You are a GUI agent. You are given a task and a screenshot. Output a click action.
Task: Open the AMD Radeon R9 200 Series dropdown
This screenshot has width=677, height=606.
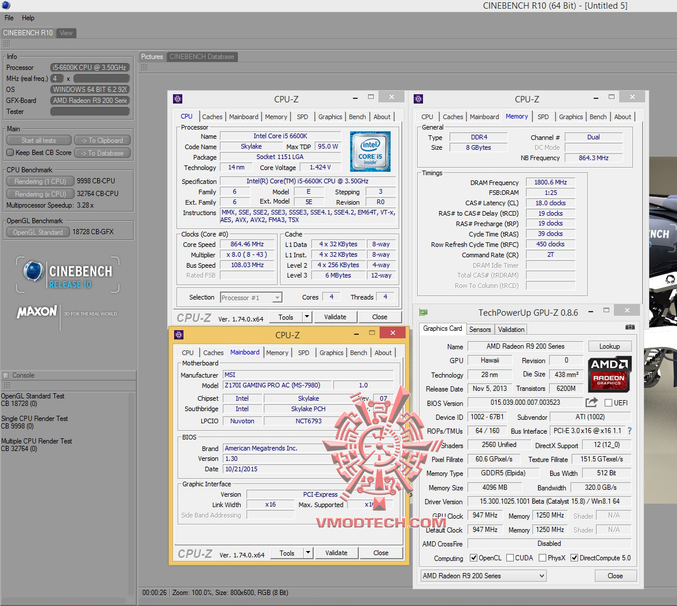tap(483, 576)
